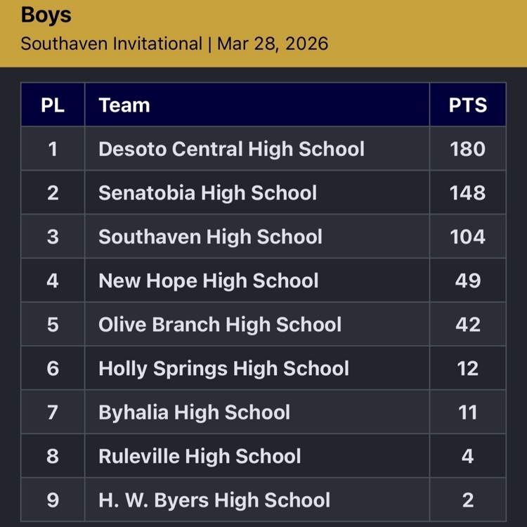Click New Hope's 49 points cell
Image resolution: width=527 pixels, height=527 pixels.
(x=467, y=280)
